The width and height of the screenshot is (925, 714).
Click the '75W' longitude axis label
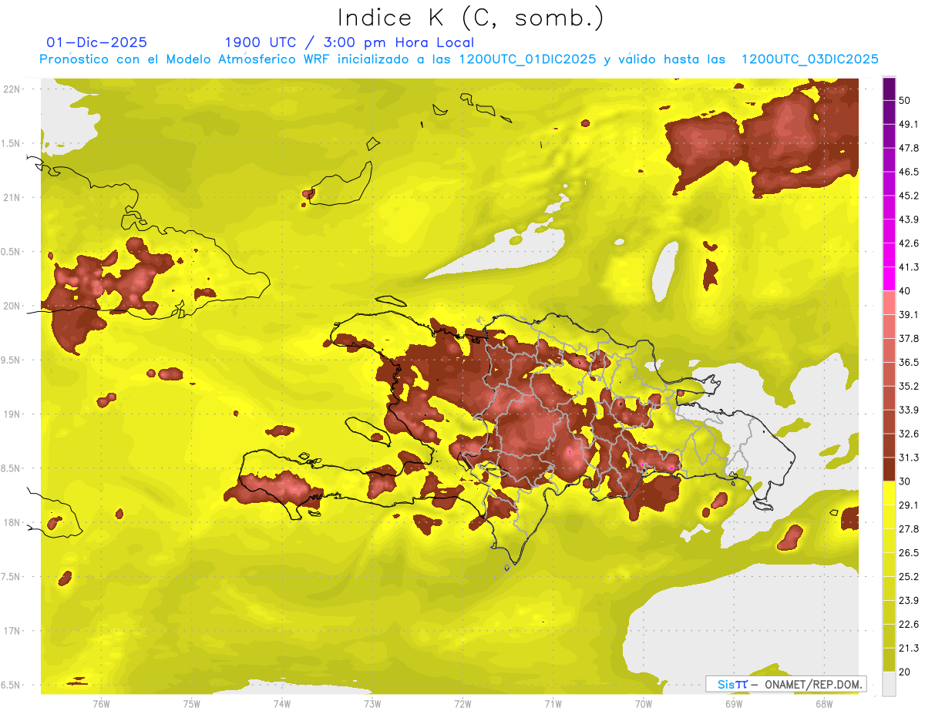tap(192, 703)
